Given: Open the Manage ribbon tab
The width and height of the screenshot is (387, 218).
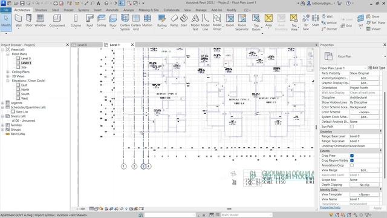Looking at the screenshot, I should pos(201,10).
